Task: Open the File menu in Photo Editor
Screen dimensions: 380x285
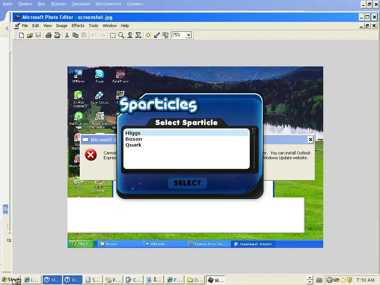Action: click(25, 26)
